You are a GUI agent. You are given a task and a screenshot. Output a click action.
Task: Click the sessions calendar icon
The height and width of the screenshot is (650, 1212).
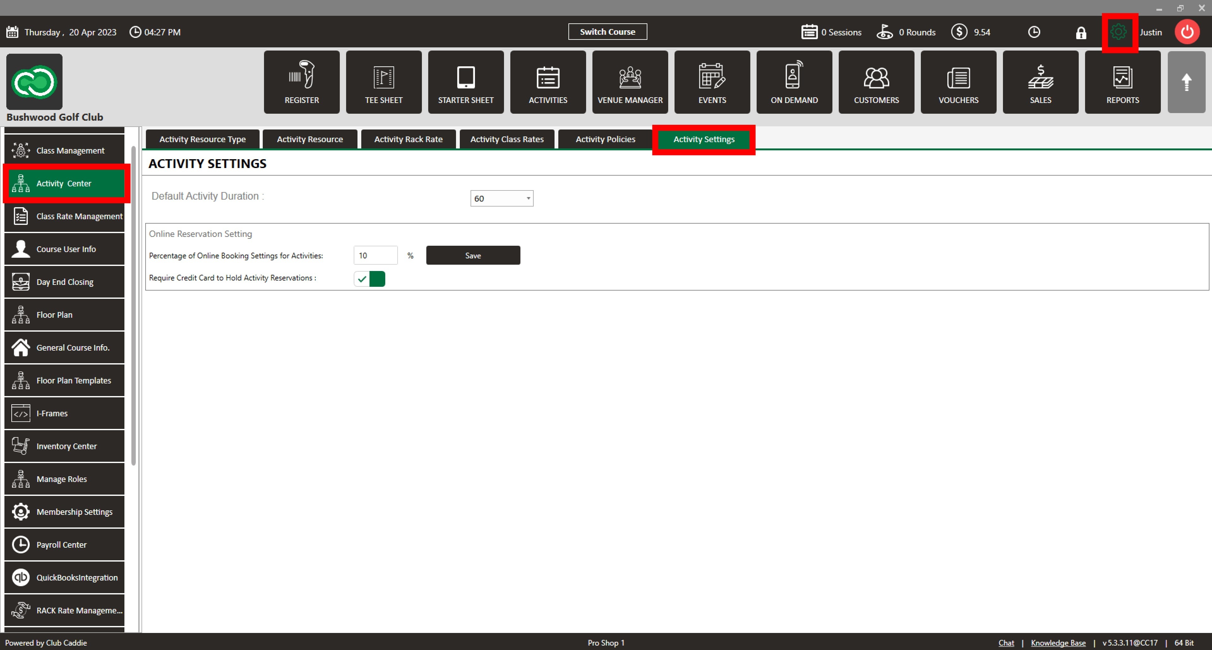[809, 32]
